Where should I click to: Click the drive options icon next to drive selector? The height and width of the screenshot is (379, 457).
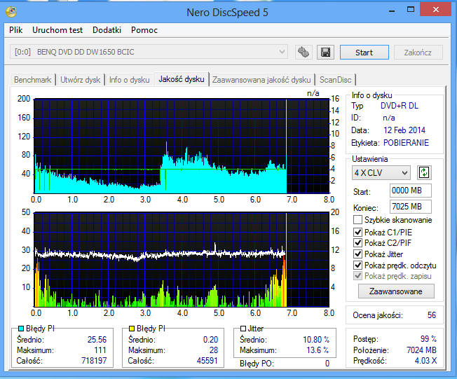[x=303, y=53]
